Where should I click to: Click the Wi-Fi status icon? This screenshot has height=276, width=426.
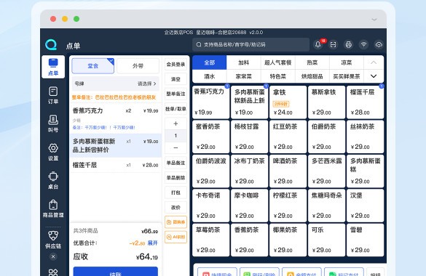tap(363, 44)
